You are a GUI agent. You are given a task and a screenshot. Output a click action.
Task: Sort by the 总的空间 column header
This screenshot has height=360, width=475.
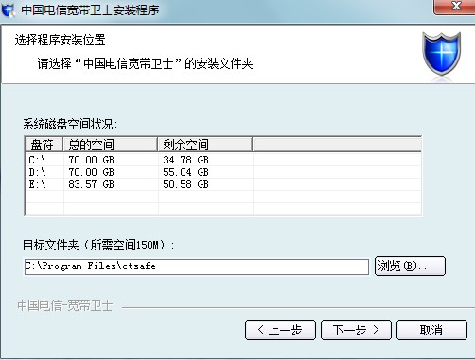point(111,145)
